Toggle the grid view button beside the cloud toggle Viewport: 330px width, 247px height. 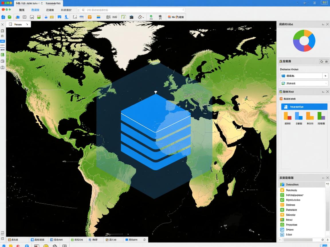pos(327,61)
